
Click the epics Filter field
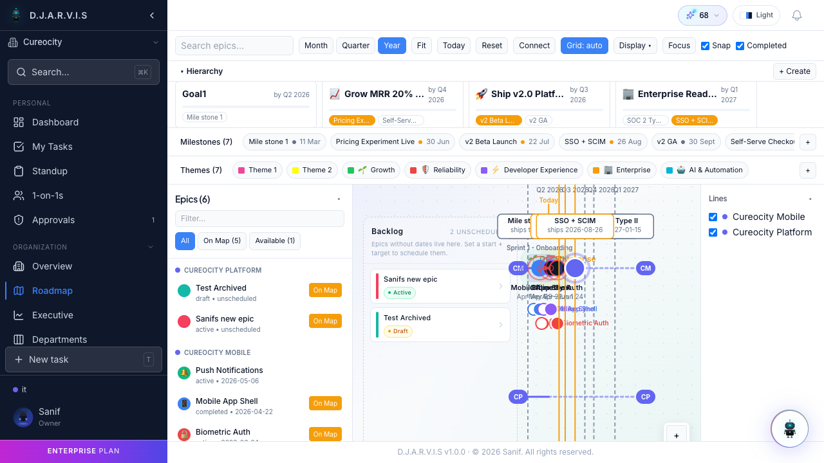[x=259, y=219]
